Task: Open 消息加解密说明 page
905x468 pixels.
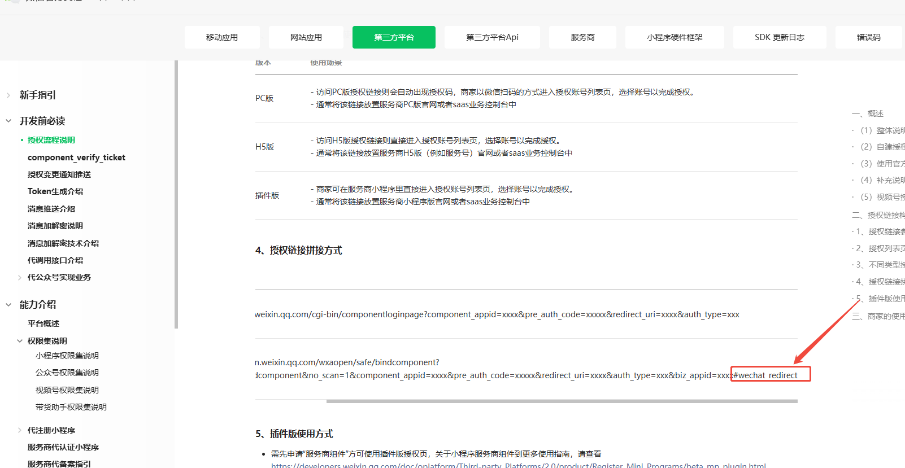Action: point(55,226)
